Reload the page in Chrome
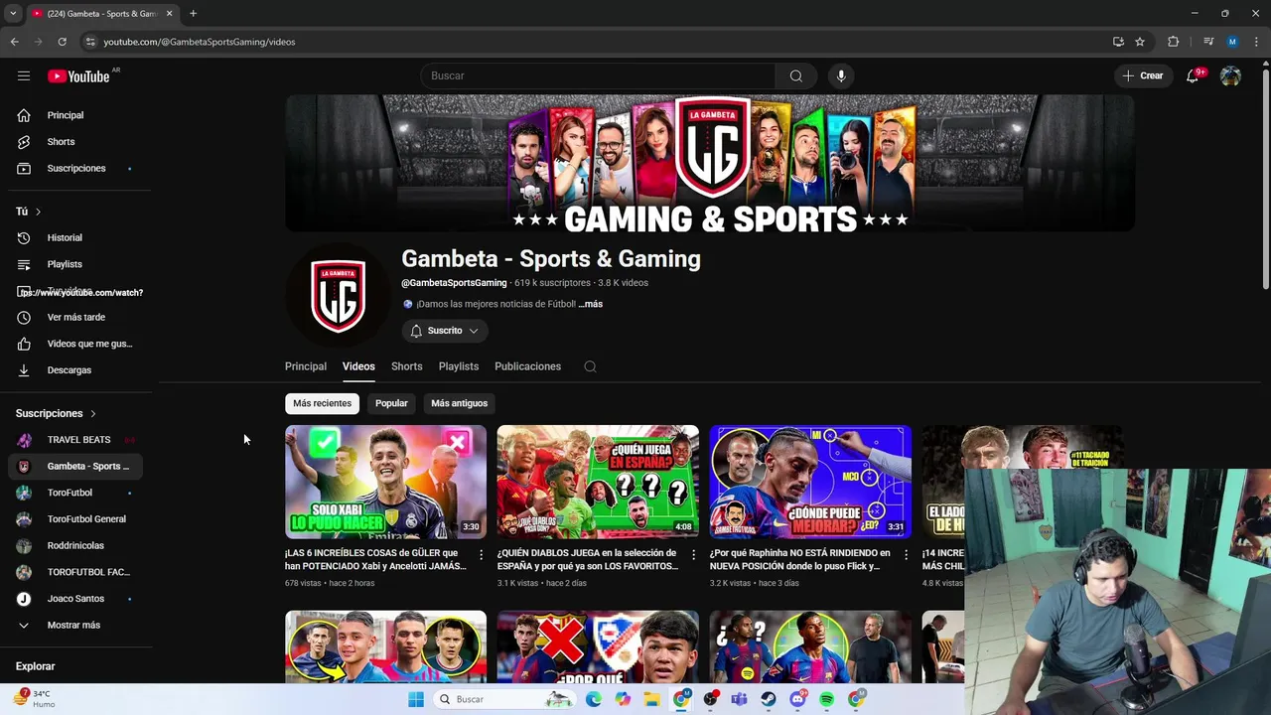 (62, 42)
